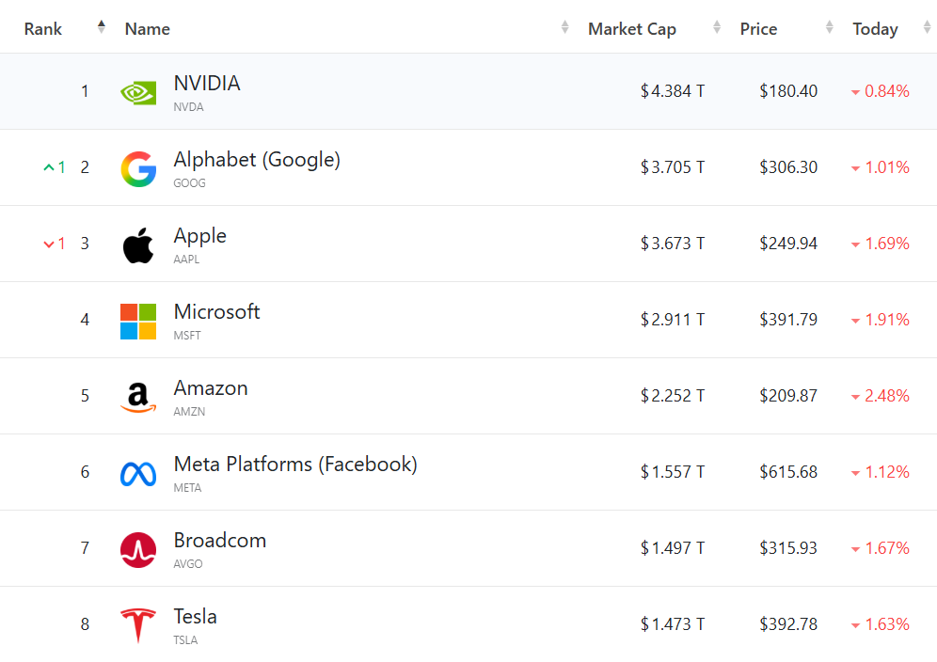The height and width of the screenshot is (662, 937).
Task: Open the Meta Platforms (Facebook) link
Action: [295, 465]
